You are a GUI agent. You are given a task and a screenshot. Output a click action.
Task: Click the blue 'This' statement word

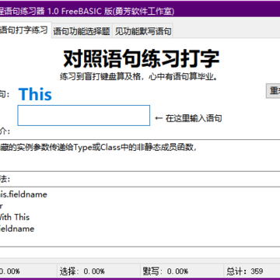tap(35, 94)
